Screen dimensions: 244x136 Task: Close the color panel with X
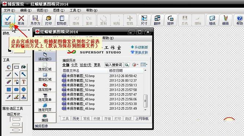click(x=29, y=30)
